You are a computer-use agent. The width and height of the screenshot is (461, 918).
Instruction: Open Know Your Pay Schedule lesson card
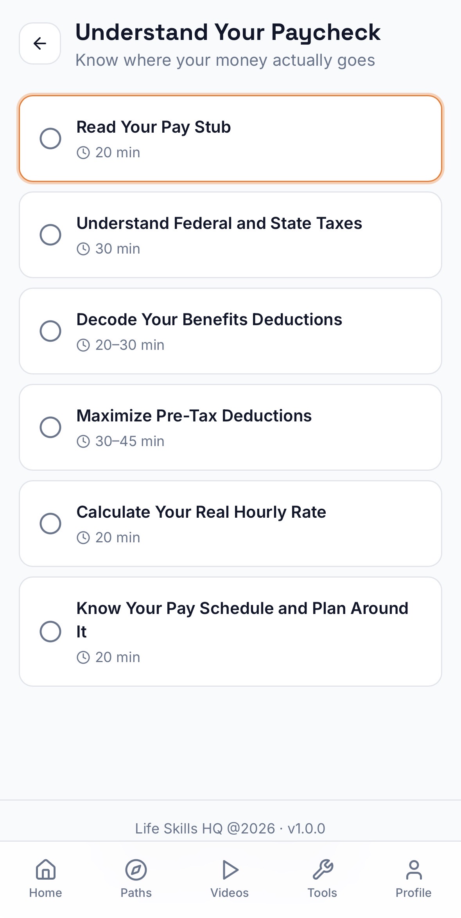[231, 632]
